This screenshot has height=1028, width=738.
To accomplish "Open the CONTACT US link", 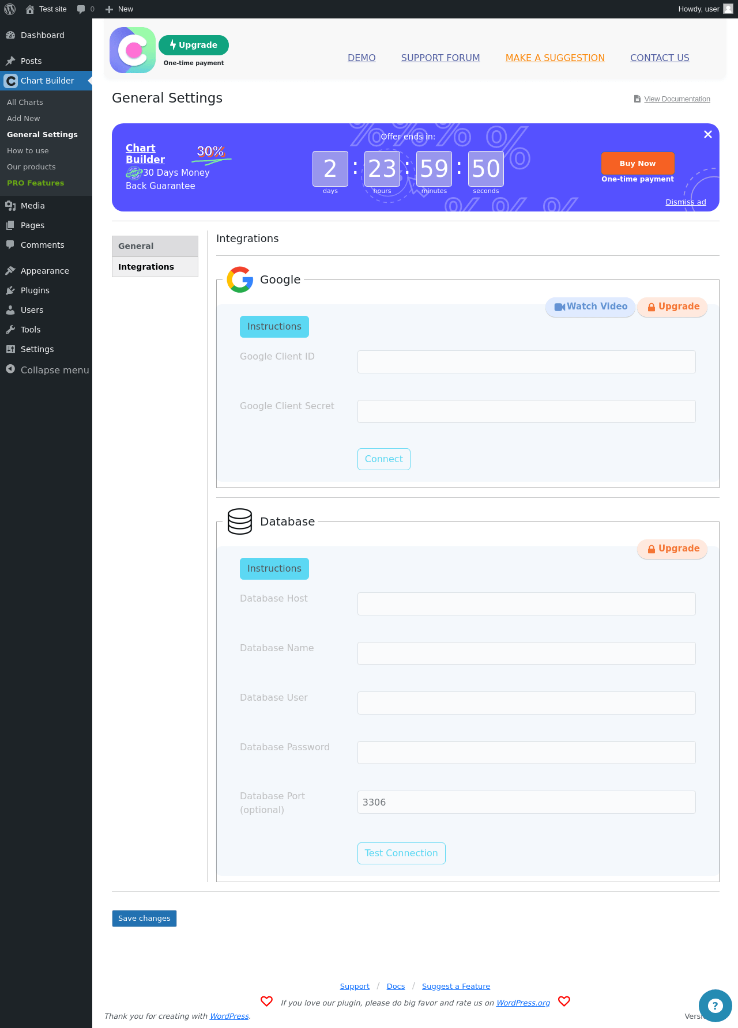I will pyautogui.click(x=660, y=58).
